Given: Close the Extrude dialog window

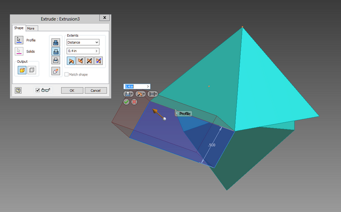Looking at the screenshot, I should coord(104,18).
